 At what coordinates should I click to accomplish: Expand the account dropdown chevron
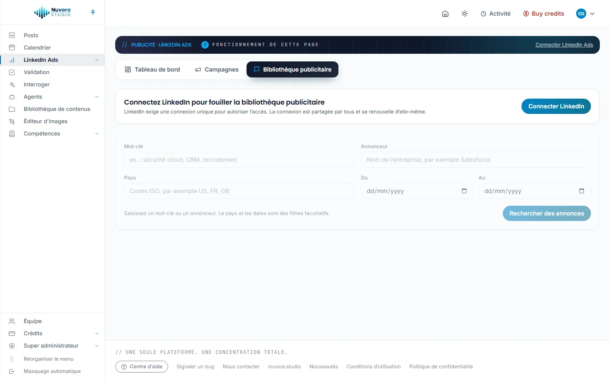click(x=592, y=14)
